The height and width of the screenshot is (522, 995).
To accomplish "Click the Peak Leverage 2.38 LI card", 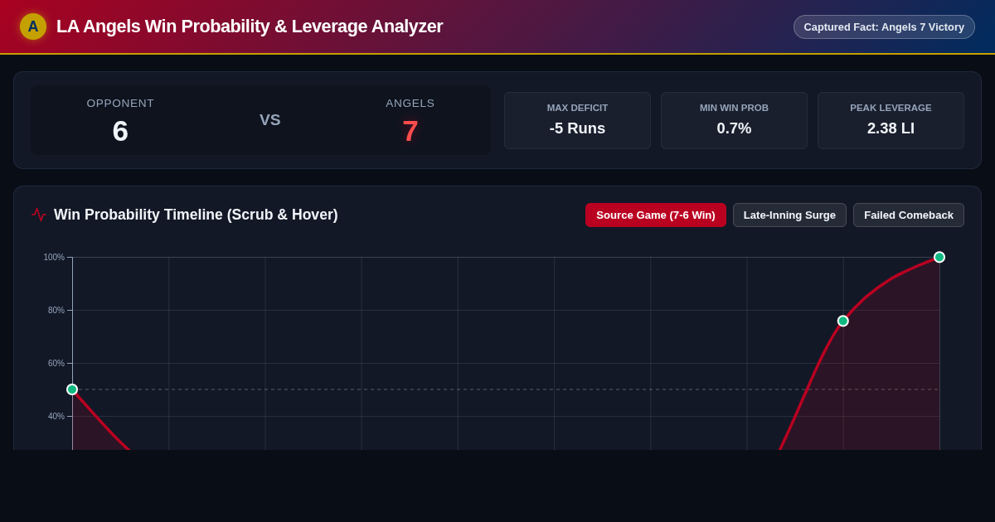I will point(891,120).
